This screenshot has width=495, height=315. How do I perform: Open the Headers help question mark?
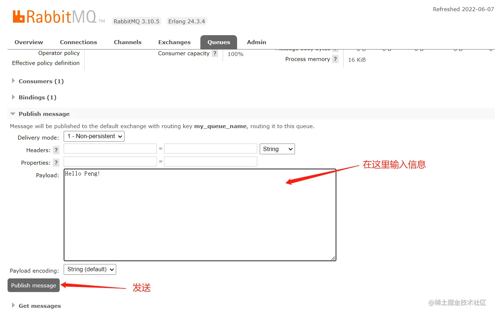point(56,150)
